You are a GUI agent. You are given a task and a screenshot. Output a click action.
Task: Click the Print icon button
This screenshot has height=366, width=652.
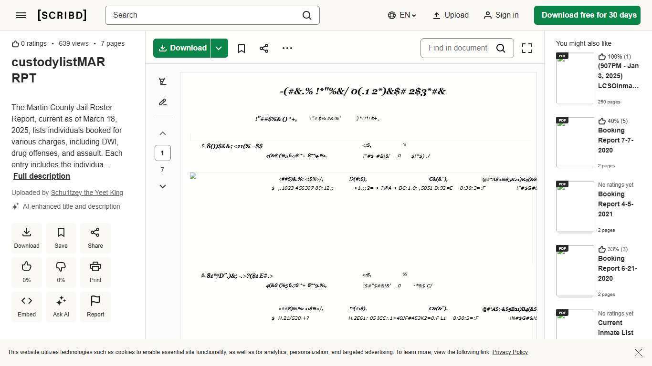click(95, 272)
